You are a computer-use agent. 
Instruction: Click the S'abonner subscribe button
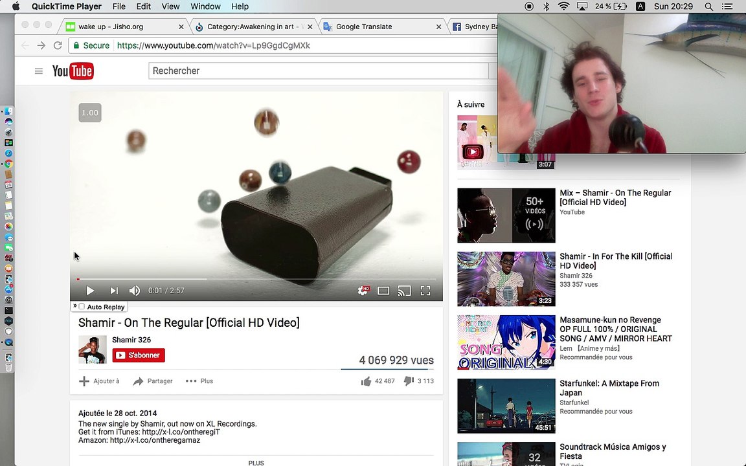139,355
